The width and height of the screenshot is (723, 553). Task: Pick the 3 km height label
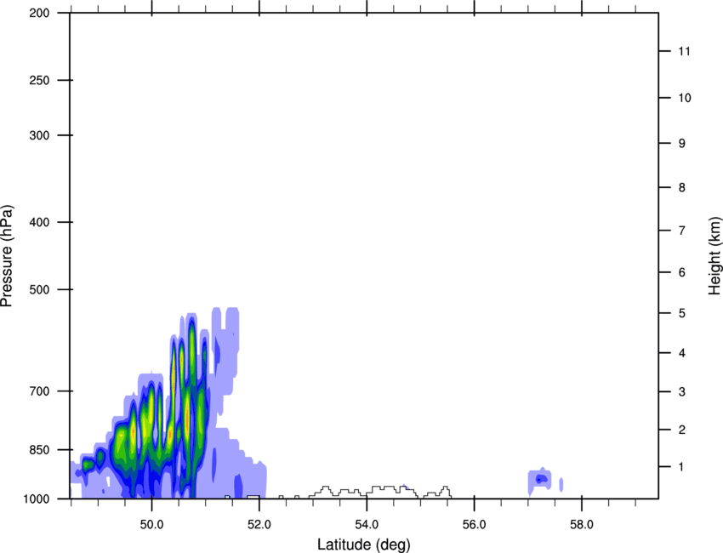pyautogui.click(x=682, y=392)
